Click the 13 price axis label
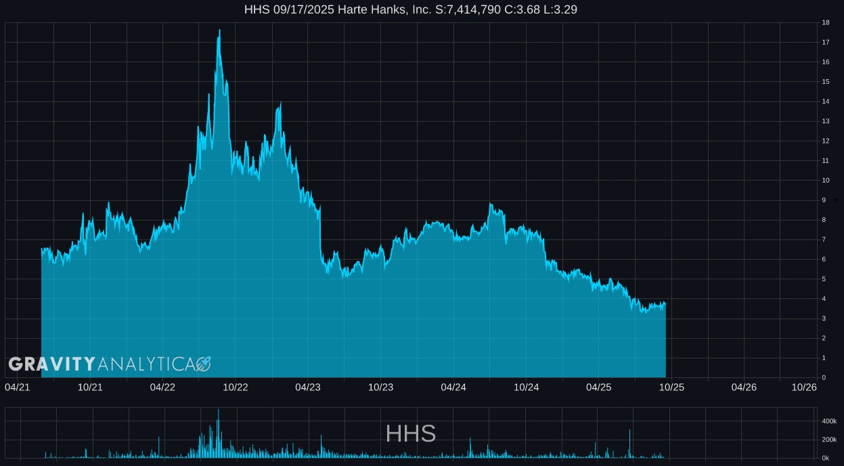Image resolution: width=844 pixels, height=466 pixels. (x=826, y=121)
